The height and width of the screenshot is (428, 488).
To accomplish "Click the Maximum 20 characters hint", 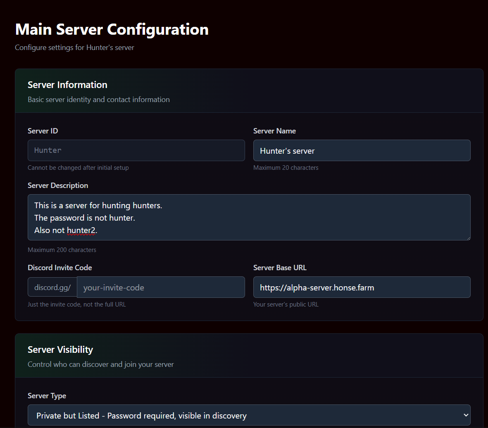I will click(x=286, y=167).
